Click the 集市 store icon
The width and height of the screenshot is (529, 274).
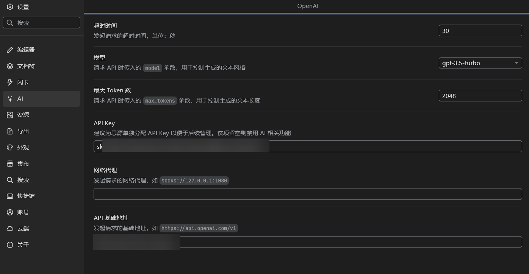click(10, 164)
